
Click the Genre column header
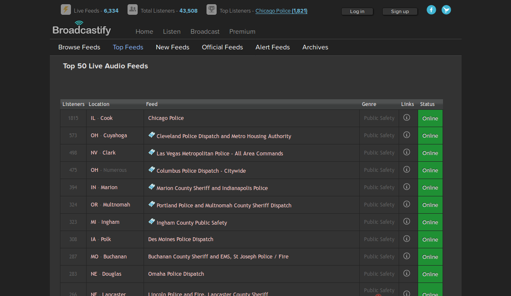[369, 104]
